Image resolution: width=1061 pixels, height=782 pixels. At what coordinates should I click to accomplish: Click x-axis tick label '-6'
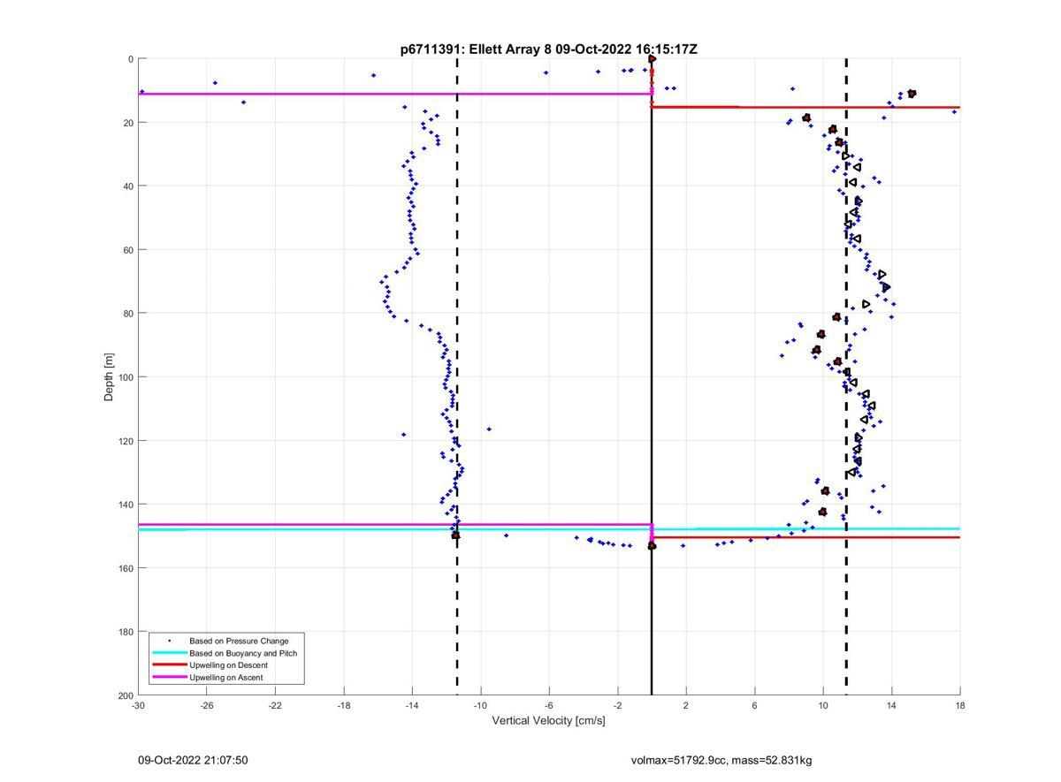click(549, 705)
